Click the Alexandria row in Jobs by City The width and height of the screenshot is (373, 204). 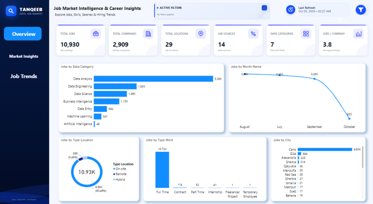[293, 158]
